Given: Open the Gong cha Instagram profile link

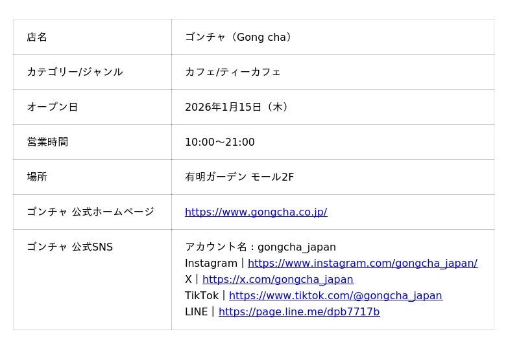Looking at the screenshot, I should (x=362, y=264).
